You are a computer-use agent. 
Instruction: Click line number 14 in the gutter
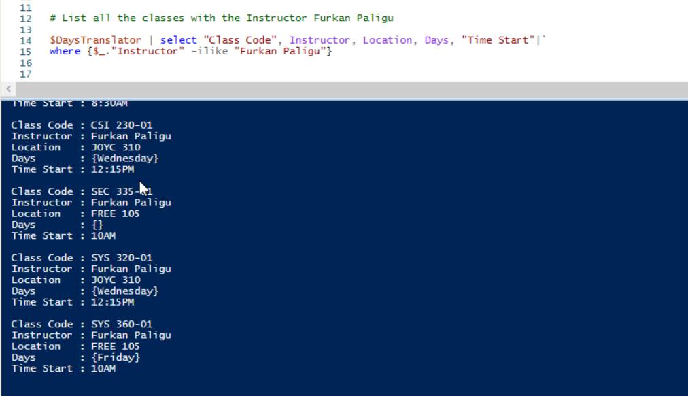click(26, 40)
